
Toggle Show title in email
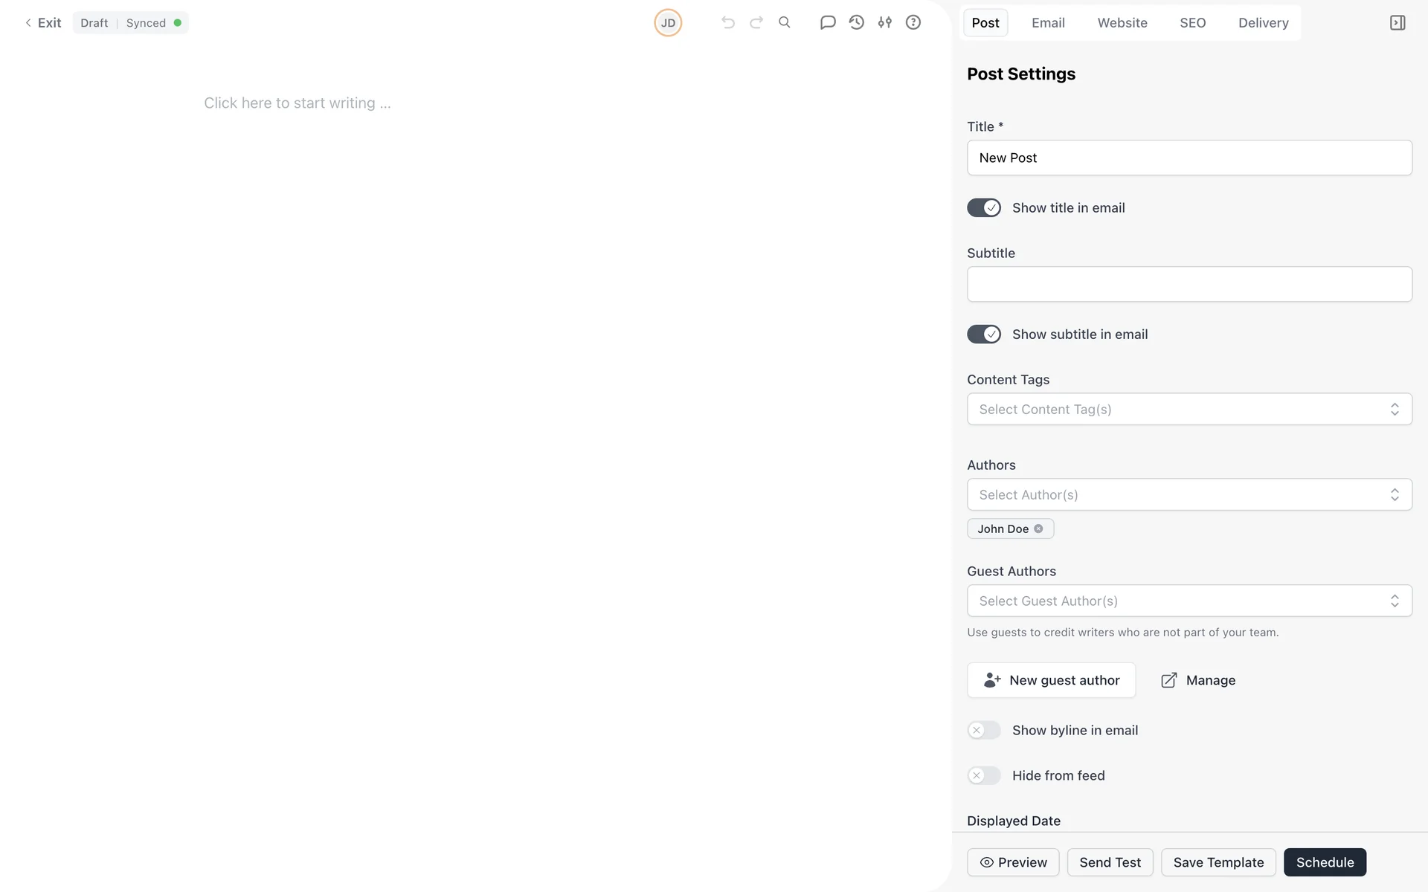click(x=984, y=208)
